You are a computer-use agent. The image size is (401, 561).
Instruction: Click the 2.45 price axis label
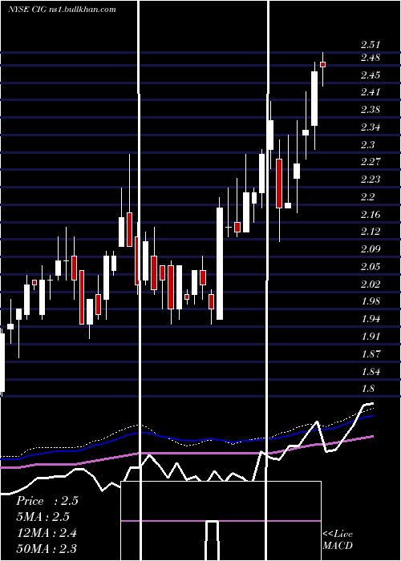pos(371,75)
